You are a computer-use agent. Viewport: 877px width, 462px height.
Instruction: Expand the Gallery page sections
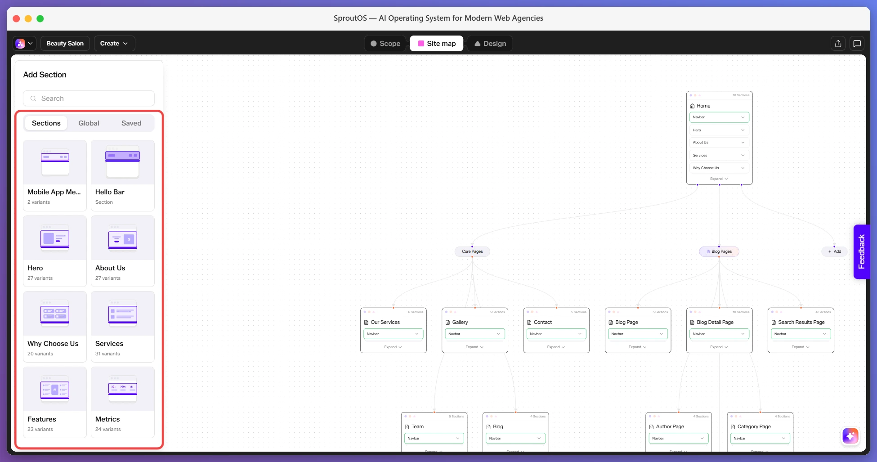[x=474, y=347]
